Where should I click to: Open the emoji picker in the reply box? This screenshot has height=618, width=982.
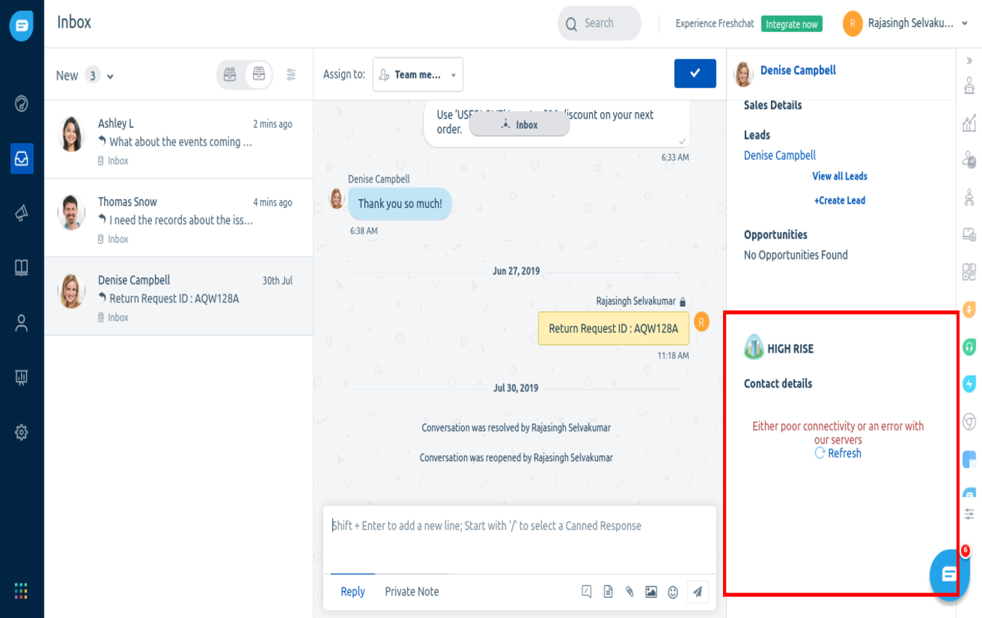click(x=673, y=592)
